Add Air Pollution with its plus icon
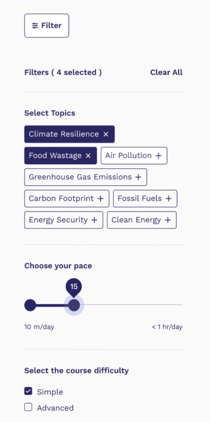The image size is (210, 422). tap(159, 156)
